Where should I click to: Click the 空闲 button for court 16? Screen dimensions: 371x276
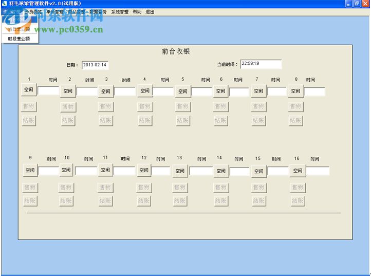[x=298, y=171]
